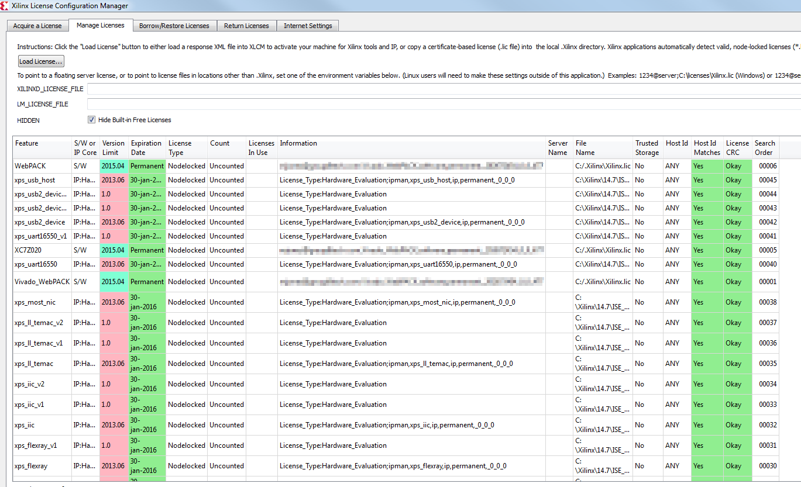This screenshot has height=487, width=801.
Task: Switch to the Acquire a License tab
Action: click(37, 26)
